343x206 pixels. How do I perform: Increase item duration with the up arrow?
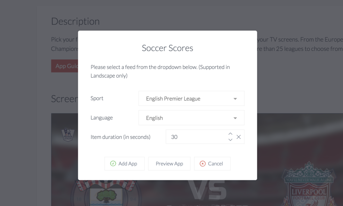click(230, 134)
